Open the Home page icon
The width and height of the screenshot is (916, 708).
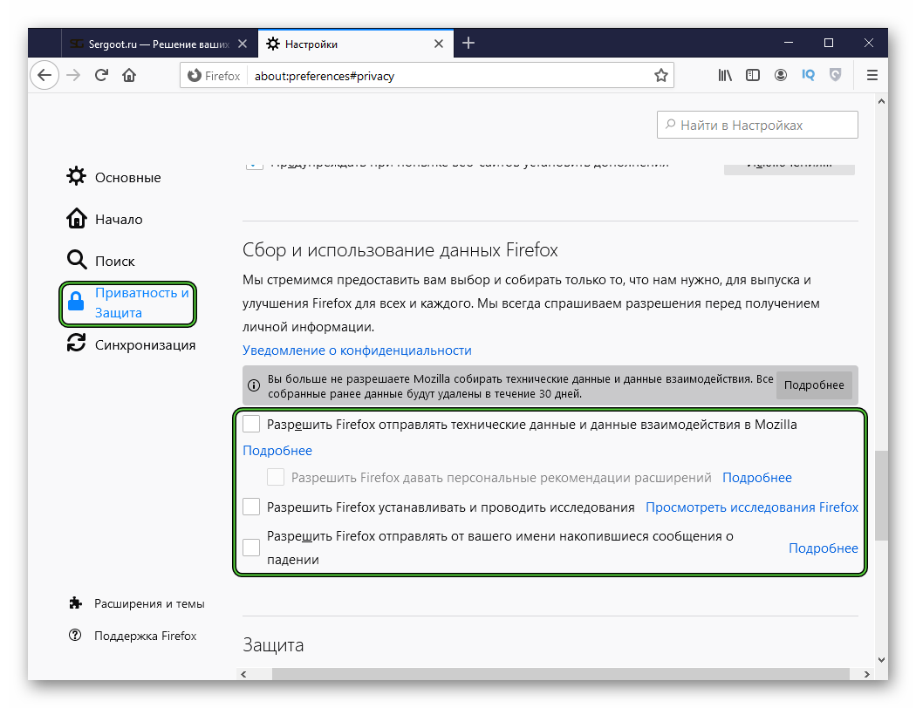[x=129, y=75]
